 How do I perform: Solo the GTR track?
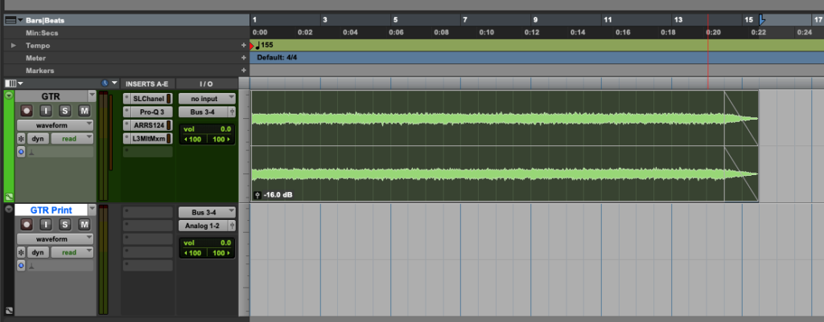click(65, 111)
